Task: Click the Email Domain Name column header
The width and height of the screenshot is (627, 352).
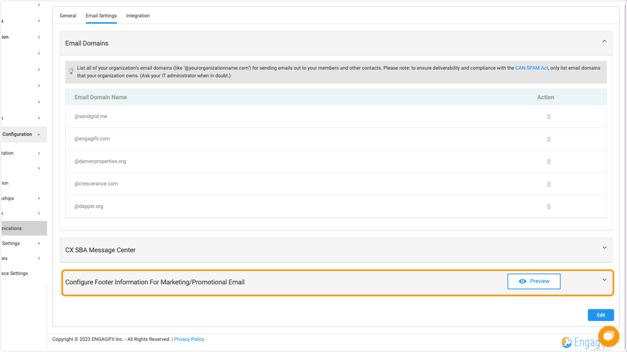Action: click(x=100, y=98)
